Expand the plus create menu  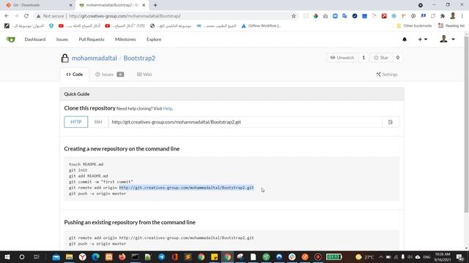click(x=422, y=39)
